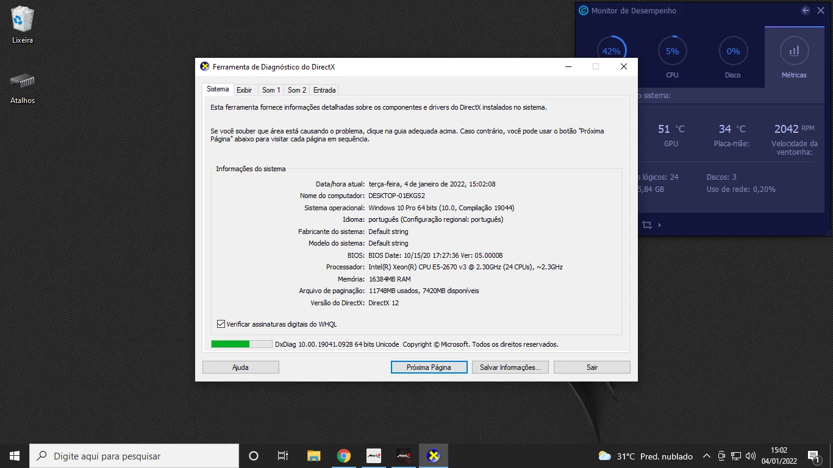Click the 11748MB usados paging file value
Image resolution: width=833 pixels, height=468 pixels.
[x=424, y=291]
